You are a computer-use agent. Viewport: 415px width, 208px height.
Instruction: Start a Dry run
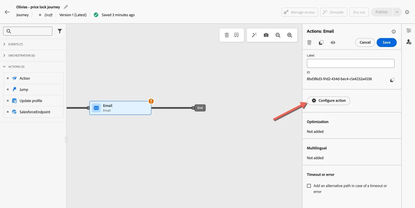click(359, 12)
